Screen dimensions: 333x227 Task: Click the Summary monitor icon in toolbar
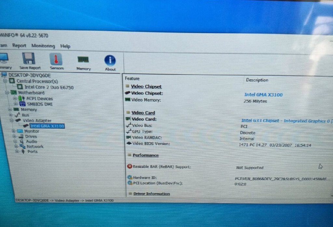(x=4, y=58)
